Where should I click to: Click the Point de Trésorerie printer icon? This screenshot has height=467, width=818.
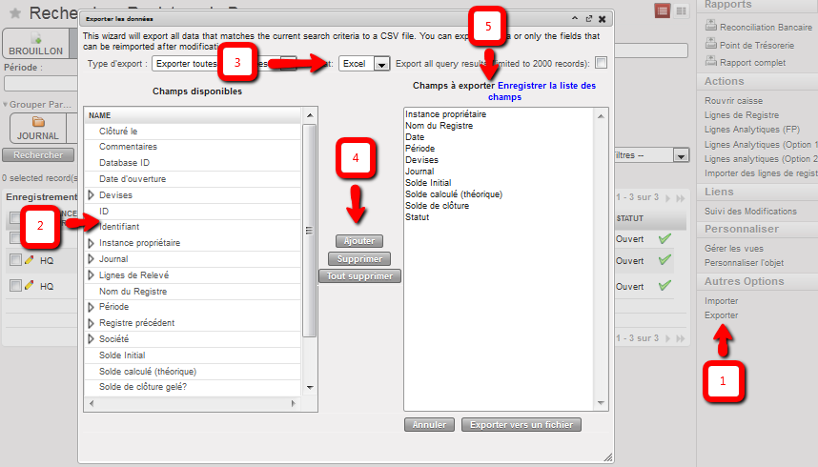pos(710,45)
